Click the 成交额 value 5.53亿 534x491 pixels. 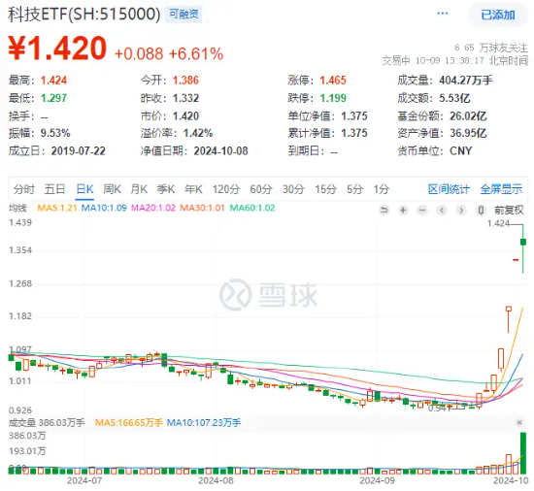(x=454, y=98)
